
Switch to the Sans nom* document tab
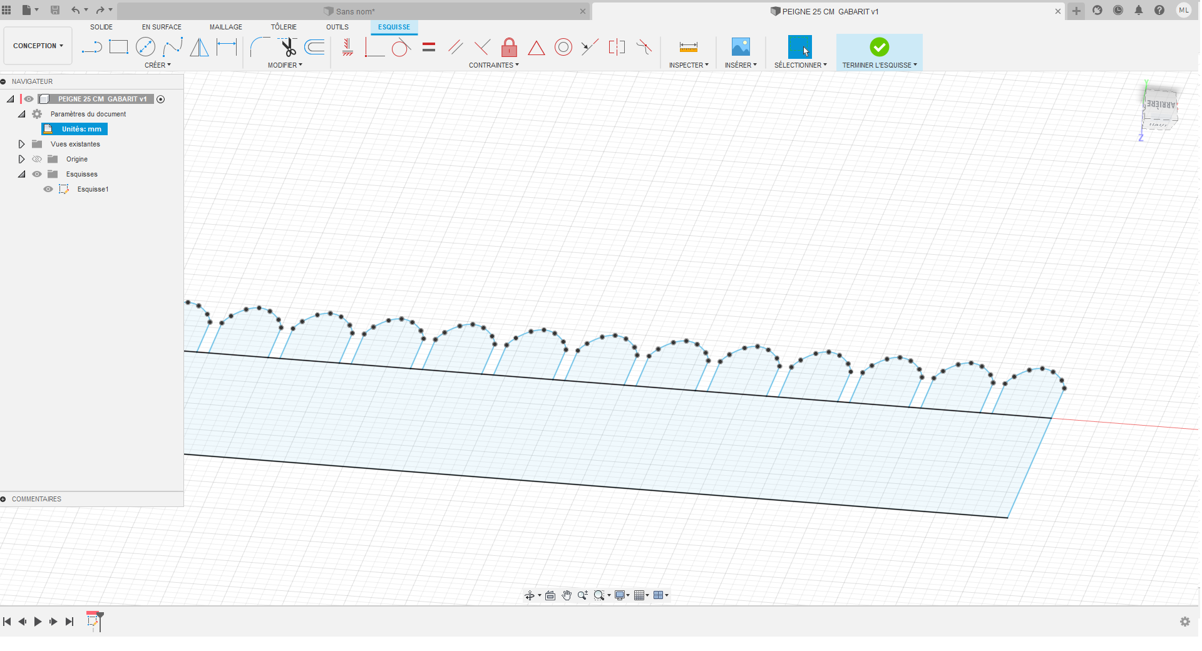point(353,11)
